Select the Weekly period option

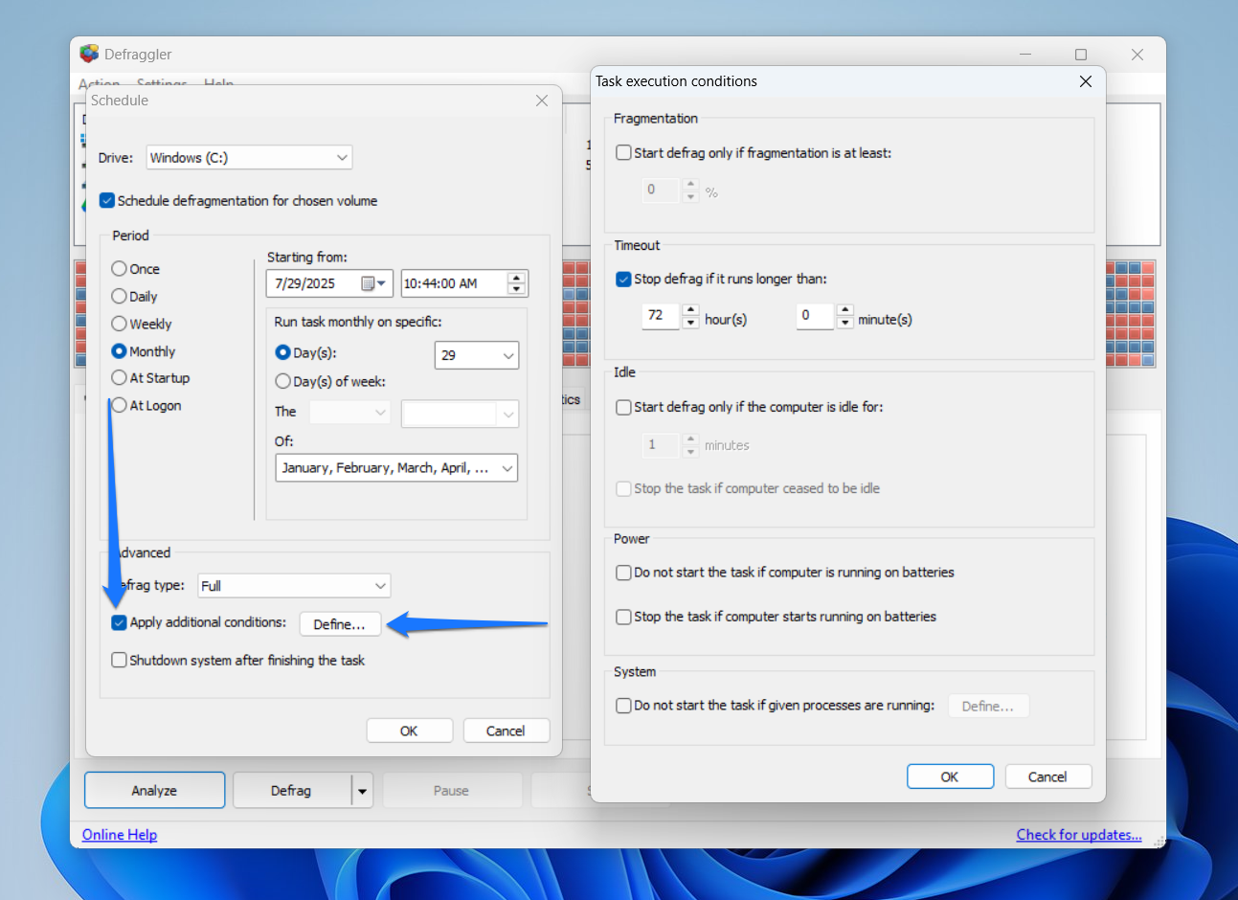tap(119, 324)
